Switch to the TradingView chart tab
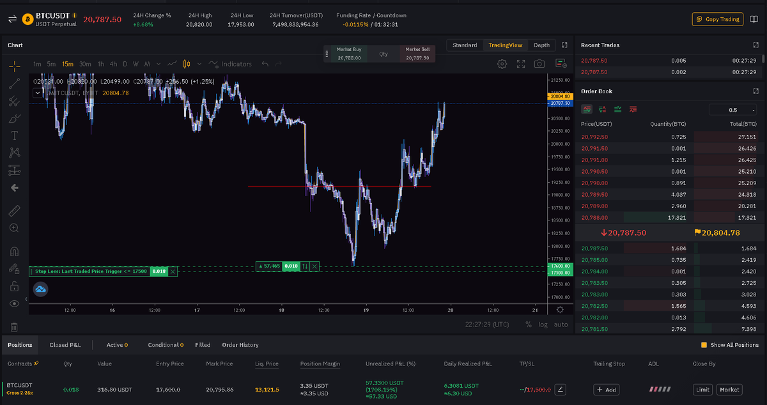Image resolution: width=767 pixels, height=405 pixels. 505,45
